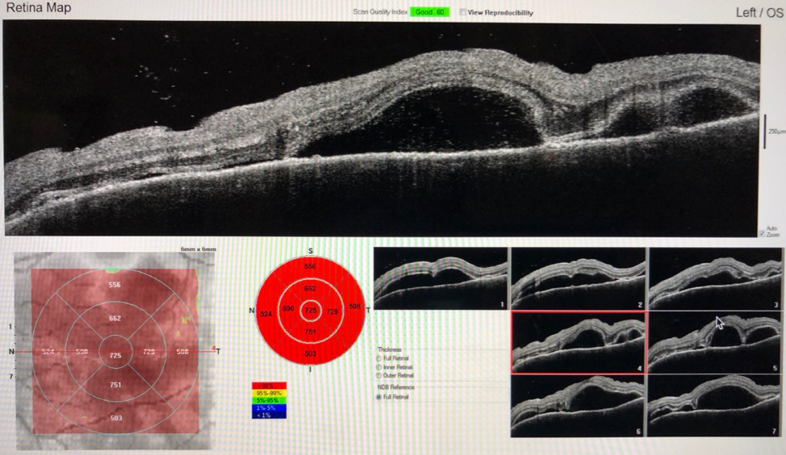View B-scan thumbnail number 5
Viewport: 786px width, 455px height.
click(x=716, y=343)
